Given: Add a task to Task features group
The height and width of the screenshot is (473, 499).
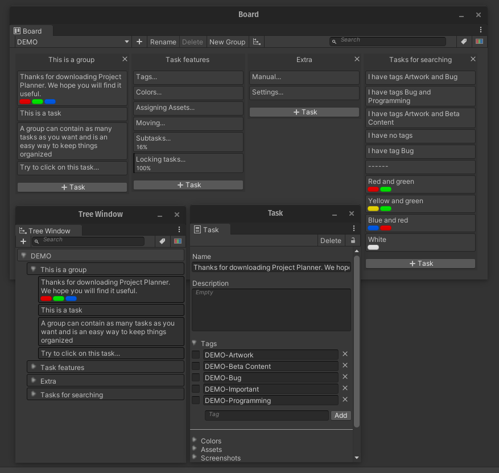Looking at the screenshot, I should click(188, 185).
